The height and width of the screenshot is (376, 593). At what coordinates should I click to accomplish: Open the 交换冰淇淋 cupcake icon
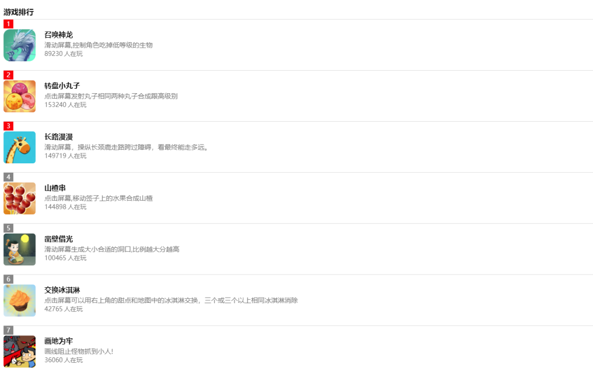[20, 300]
